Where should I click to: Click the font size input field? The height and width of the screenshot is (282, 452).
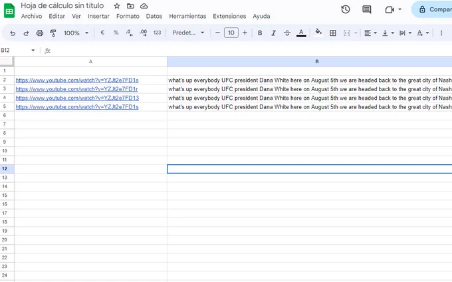231,33
